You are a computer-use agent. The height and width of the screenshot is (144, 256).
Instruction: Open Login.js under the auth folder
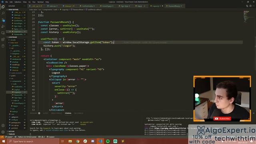pos(17,90)
